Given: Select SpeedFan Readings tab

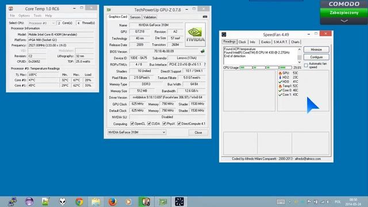Looking at the screenshot, I should pos(229,41).
